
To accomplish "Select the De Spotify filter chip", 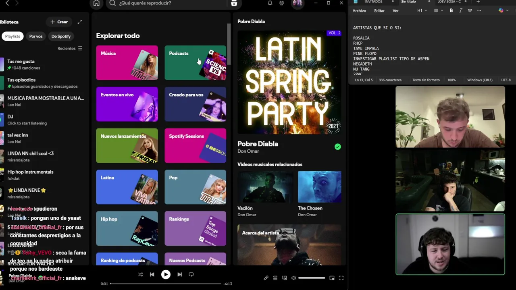I will pyautogui.click(x=61, y=36).
